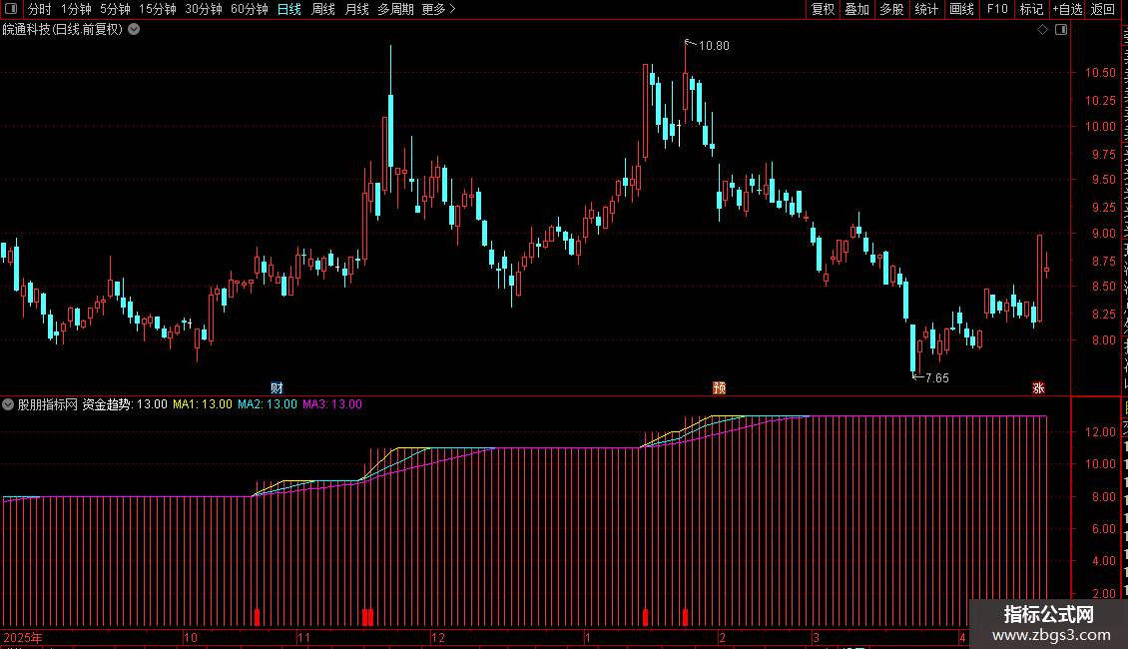The width and height of the screenshot is (1128, 649).
Task: Click the 复权 adjustment button
Action: (823, 9)
